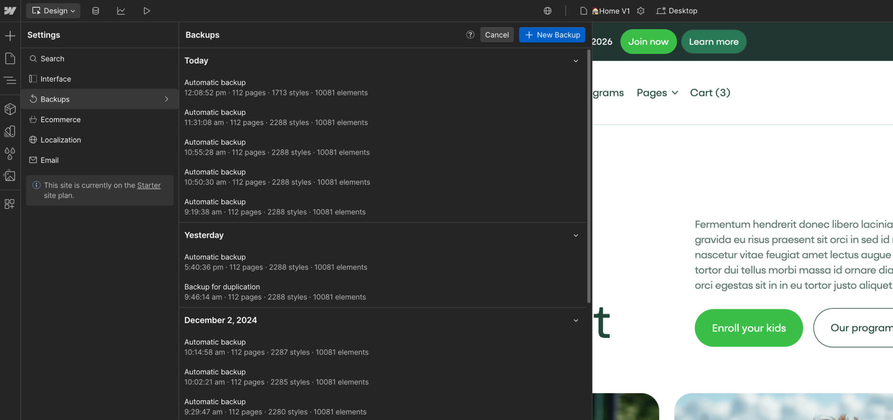Open the Design mode dropdown
The height and width of the screenshot is (420, 893).
(x=54, y=10)
